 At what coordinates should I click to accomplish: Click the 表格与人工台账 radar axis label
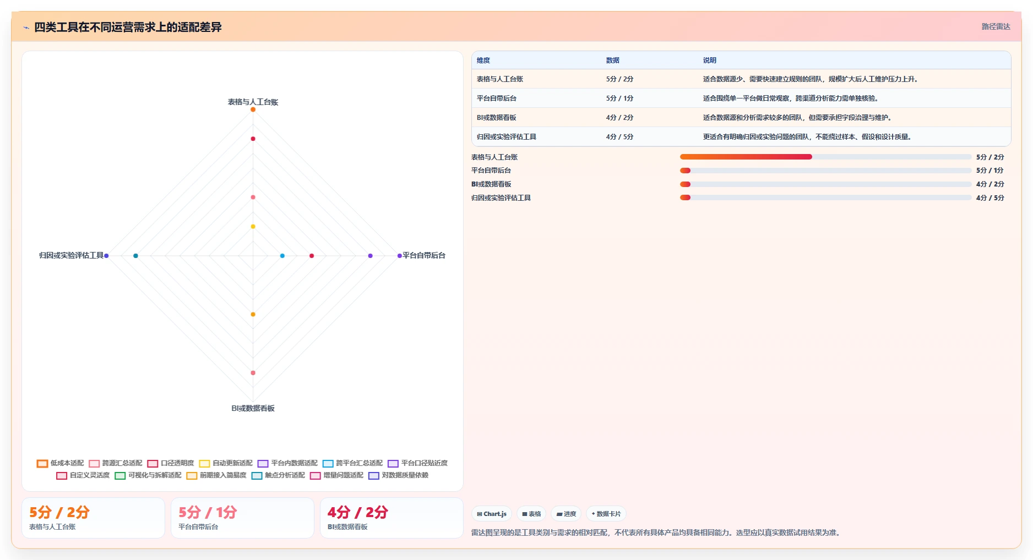tap(253, 102)
